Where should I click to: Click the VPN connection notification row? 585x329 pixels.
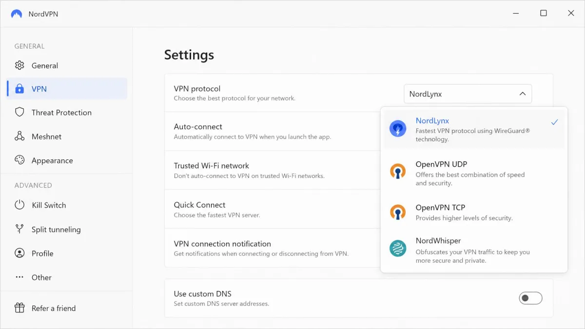pos(272,248)
